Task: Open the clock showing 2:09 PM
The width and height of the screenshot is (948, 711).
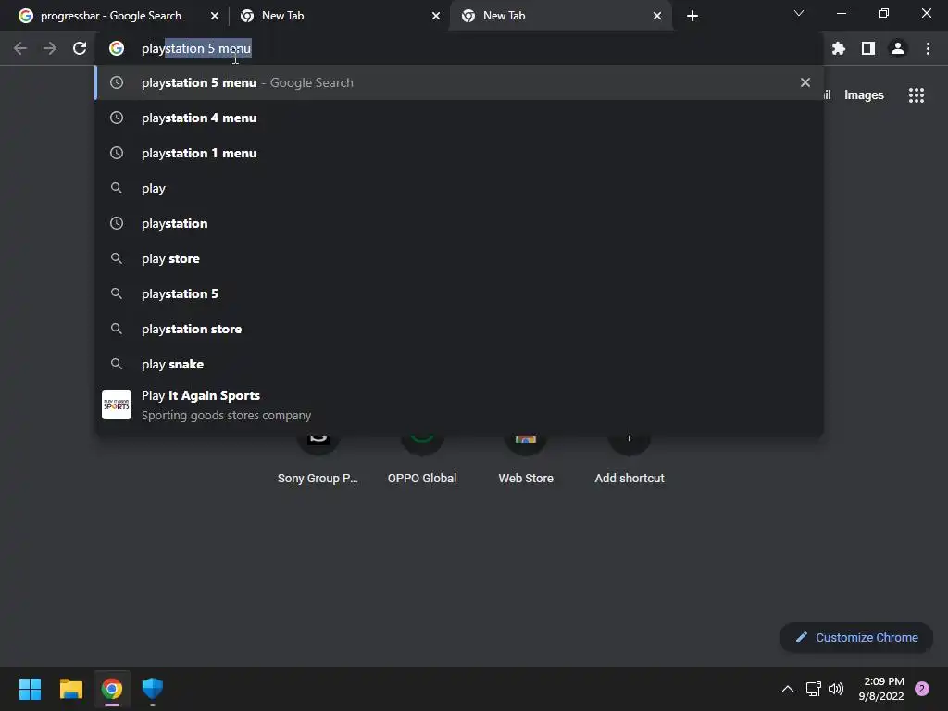Action: [881, 689]
